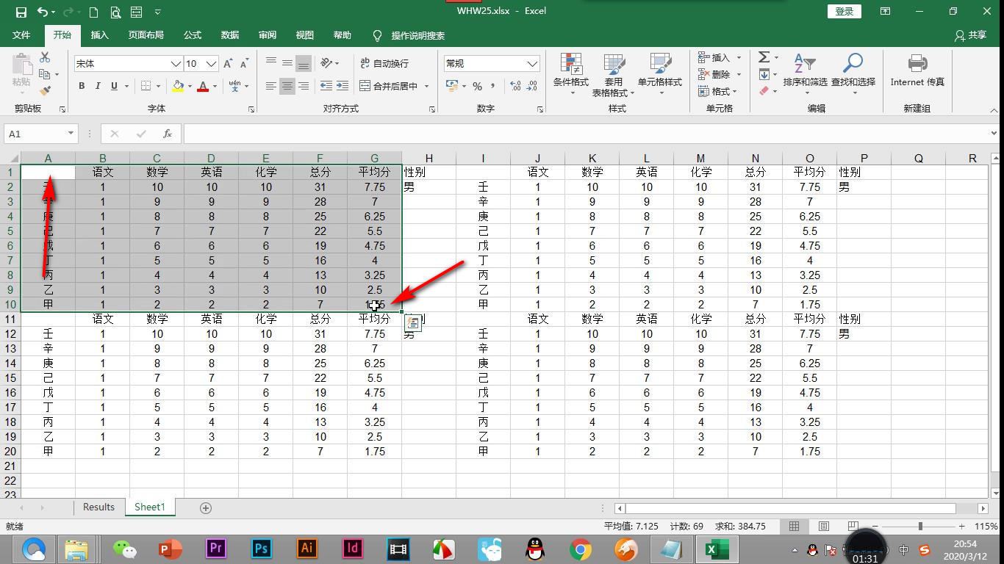The height and width of the screenshot is (564, 1004).
Task: Expand the 格式 cells dropdown
Action: point(735,91)
